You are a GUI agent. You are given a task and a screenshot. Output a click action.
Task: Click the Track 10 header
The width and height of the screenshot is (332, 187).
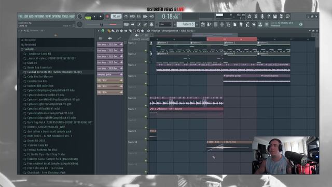point(137,145)
